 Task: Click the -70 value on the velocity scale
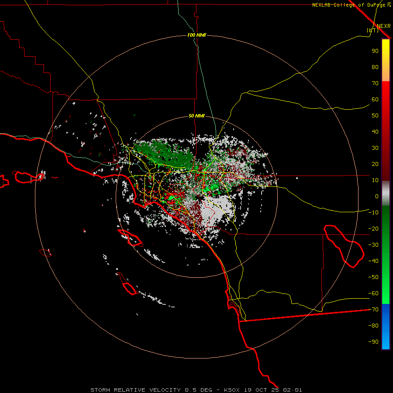pos(373,310)
